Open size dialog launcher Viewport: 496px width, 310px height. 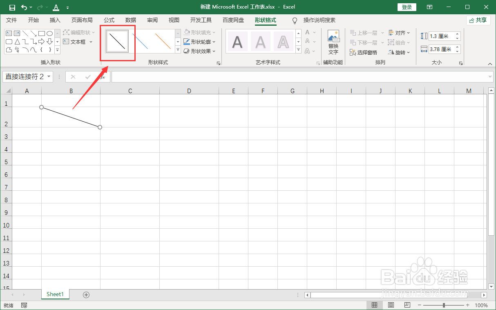point(461,63)
